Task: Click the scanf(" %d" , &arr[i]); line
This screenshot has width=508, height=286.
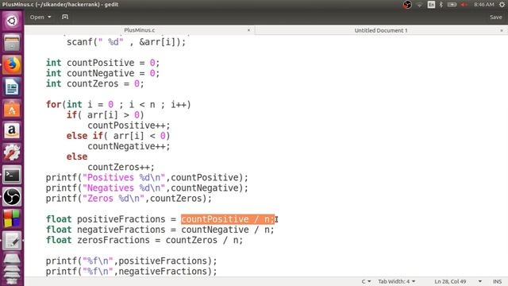Action: [x=126, y=42]
